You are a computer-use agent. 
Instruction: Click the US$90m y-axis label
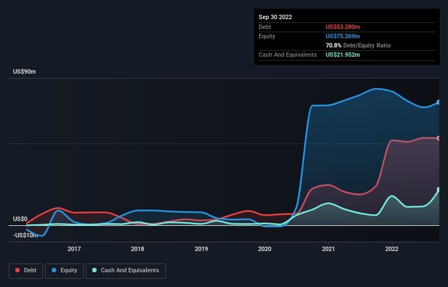point(25,71)
